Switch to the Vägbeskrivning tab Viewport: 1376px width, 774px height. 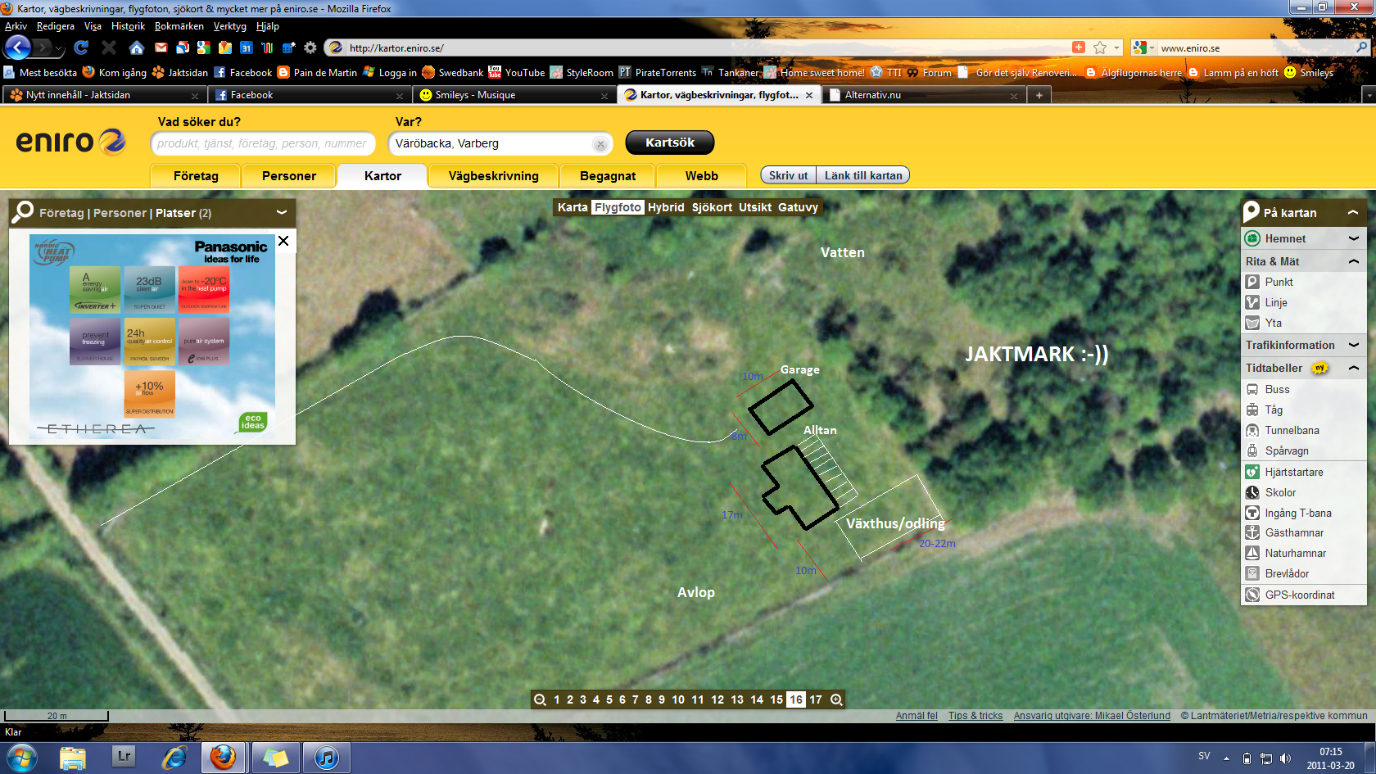[493, 176]
